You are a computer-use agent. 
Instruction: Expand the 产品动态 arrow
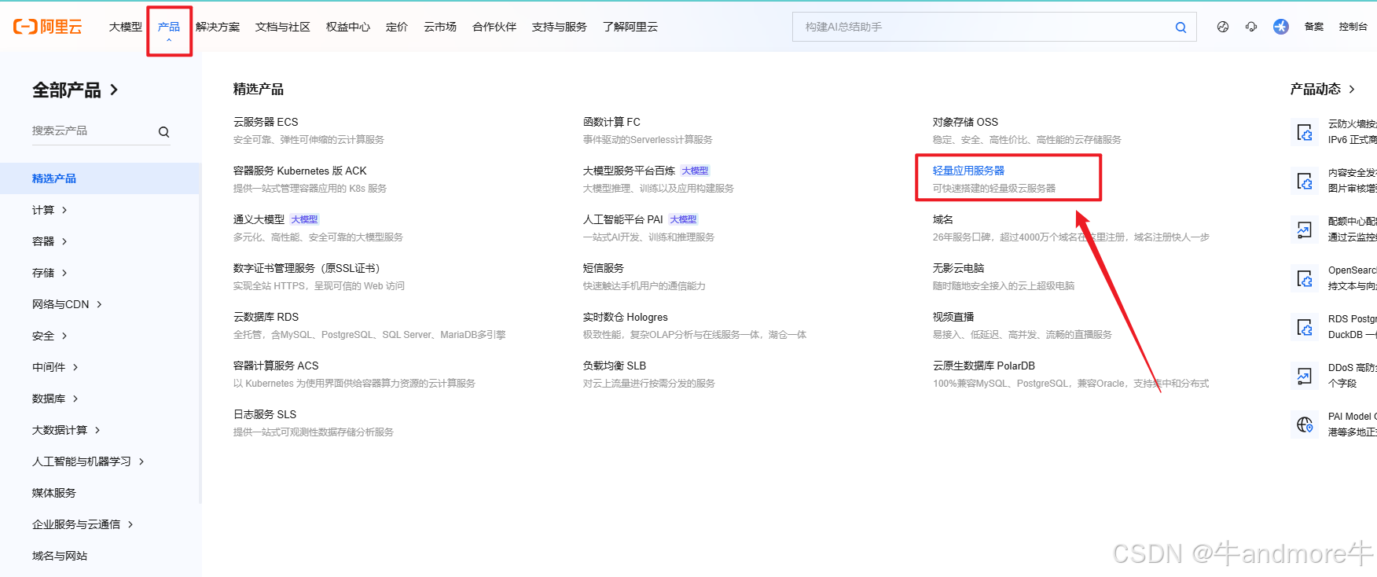click(x=1352, y=90)
